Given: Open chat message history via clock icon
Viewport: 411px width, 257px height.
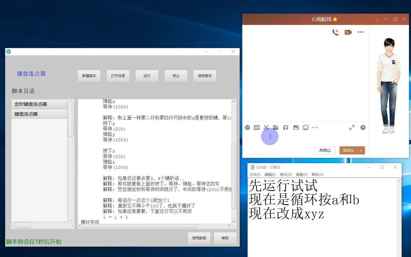Looking at the screenshot, I should click(x=363, y=127).
